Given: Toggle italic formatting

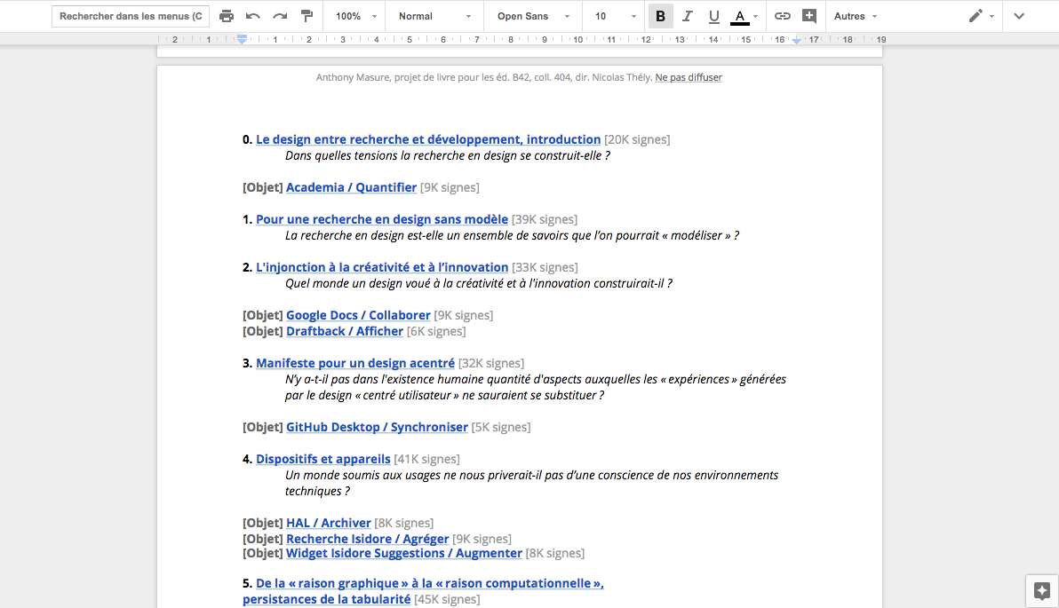Looking at the screenshot, I should (687, 16).
